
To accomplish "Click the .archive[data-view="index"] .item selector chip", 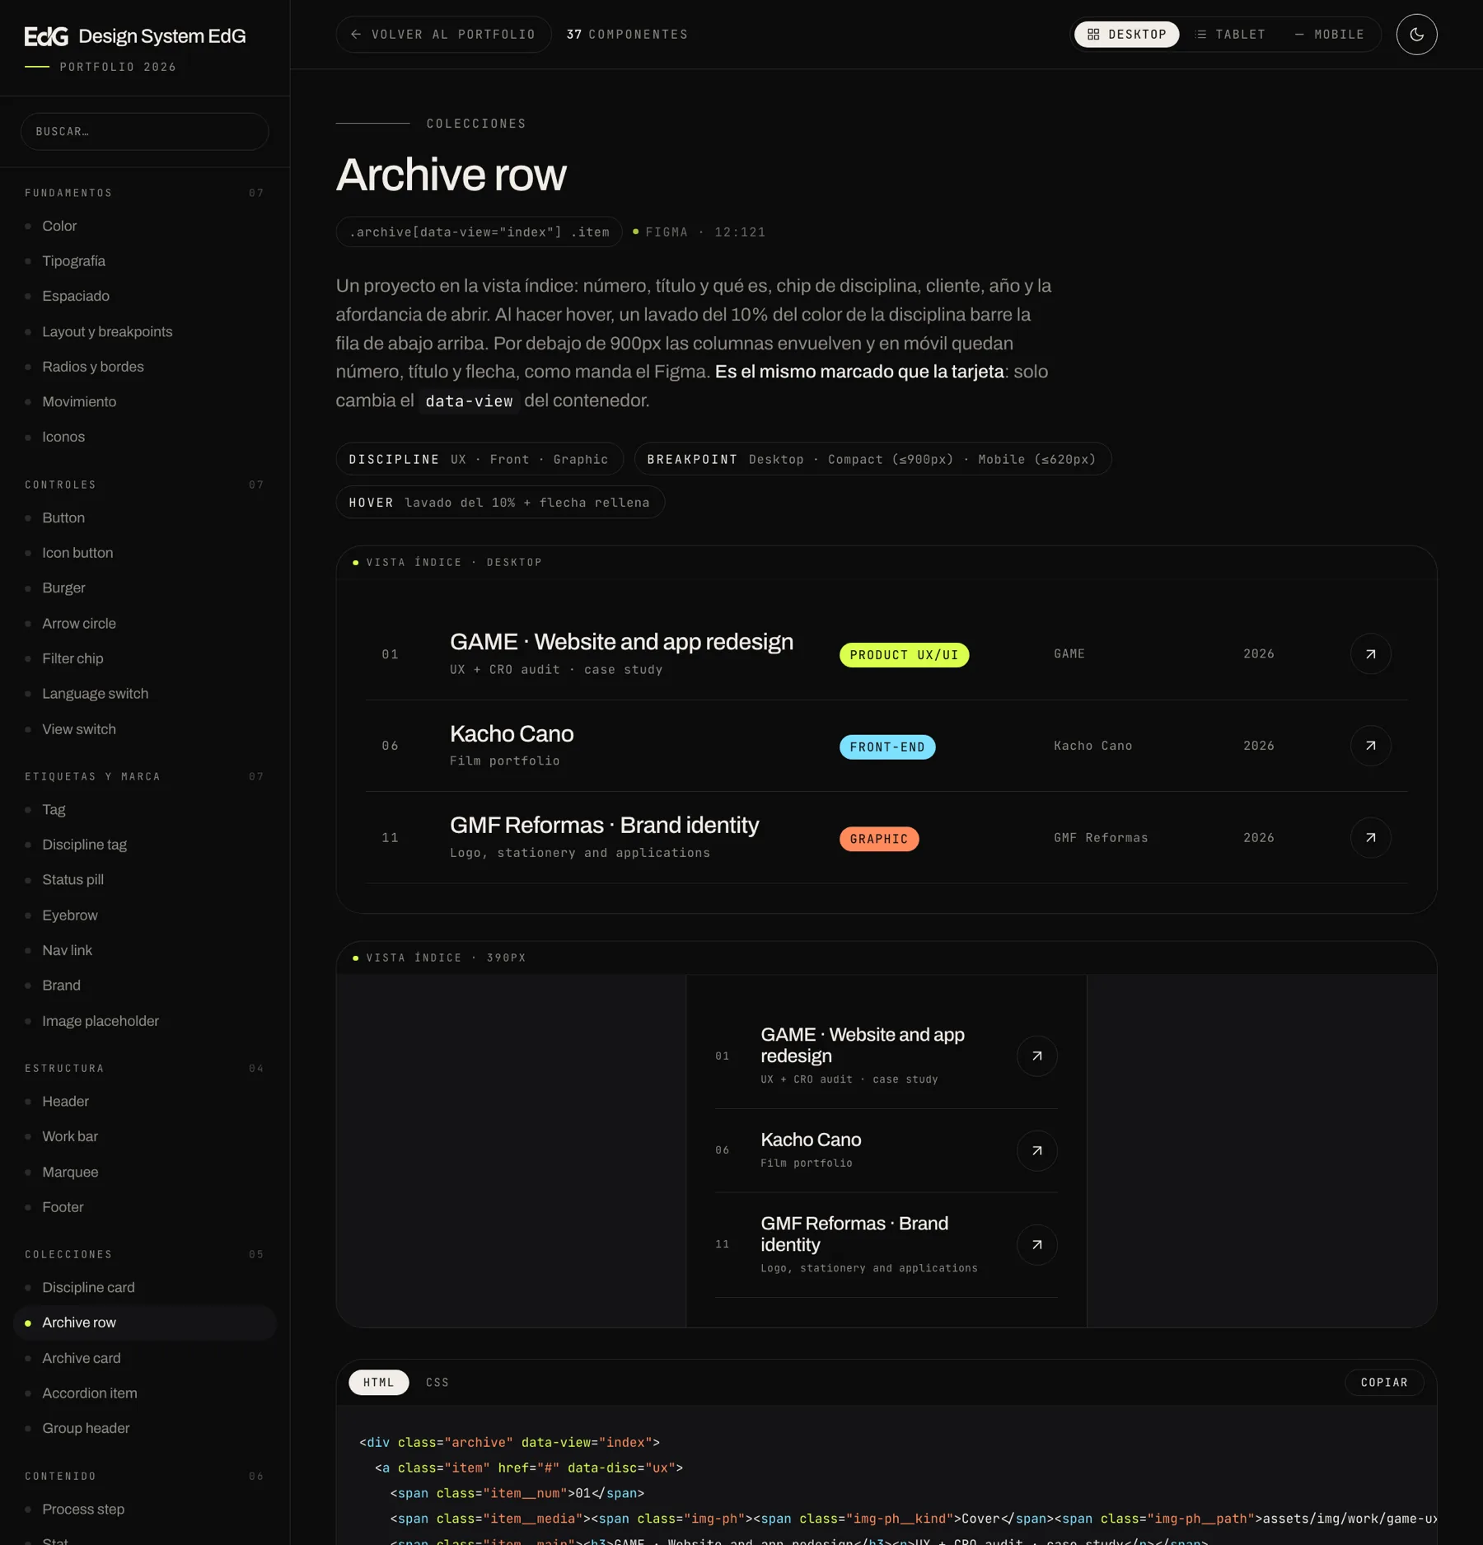I will click(x=479, y=232).
